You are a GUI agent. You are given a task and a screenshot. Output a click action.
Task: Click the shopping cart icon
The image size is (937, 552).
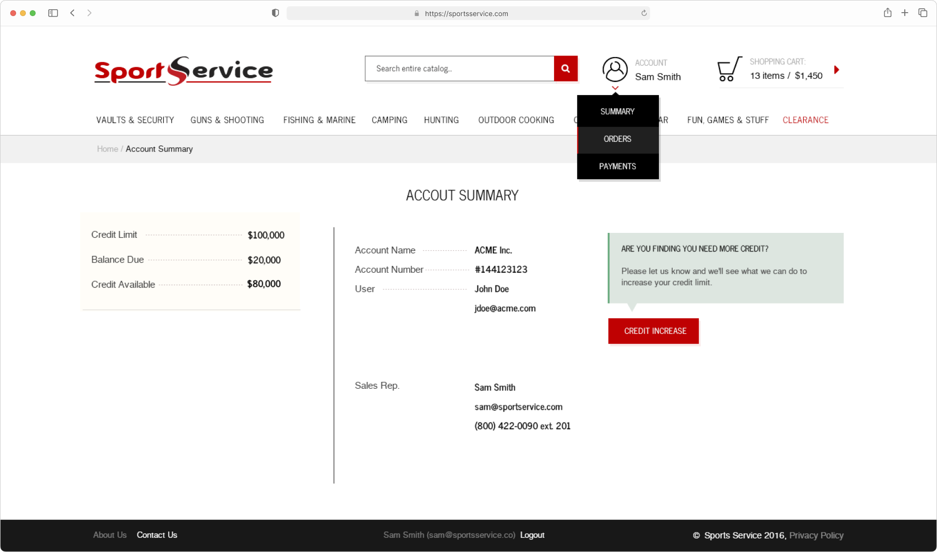coord(729,69)
